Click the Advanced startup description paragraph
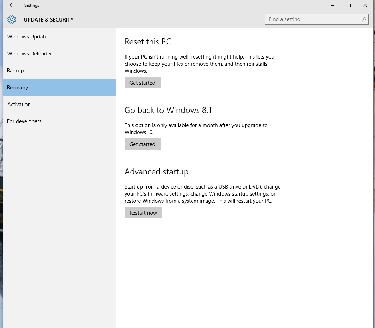Viewport: 375px width, 328px height. 202,194
